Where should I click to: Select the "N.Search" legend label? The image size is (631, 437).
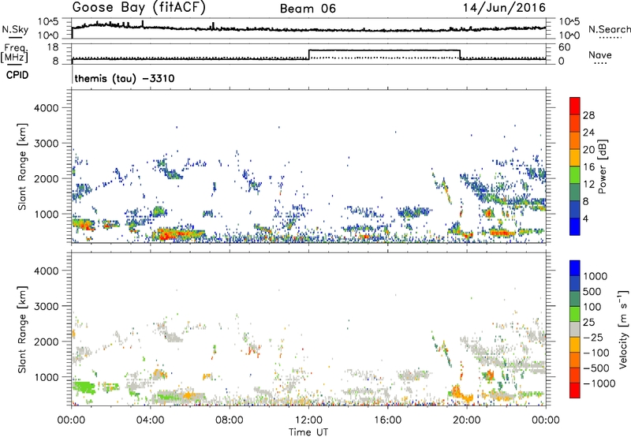click(x=609, y=29)
